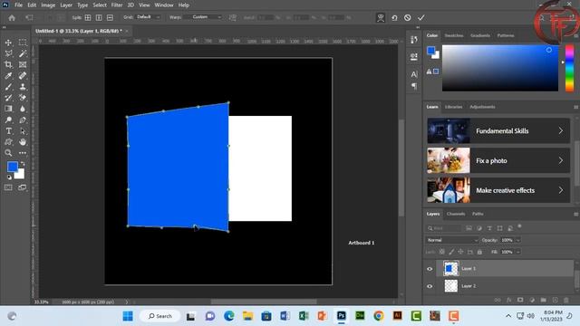Select the Eraser tool
The width and height of the screenshot is (580, 326).
click(x=23, y=98)
